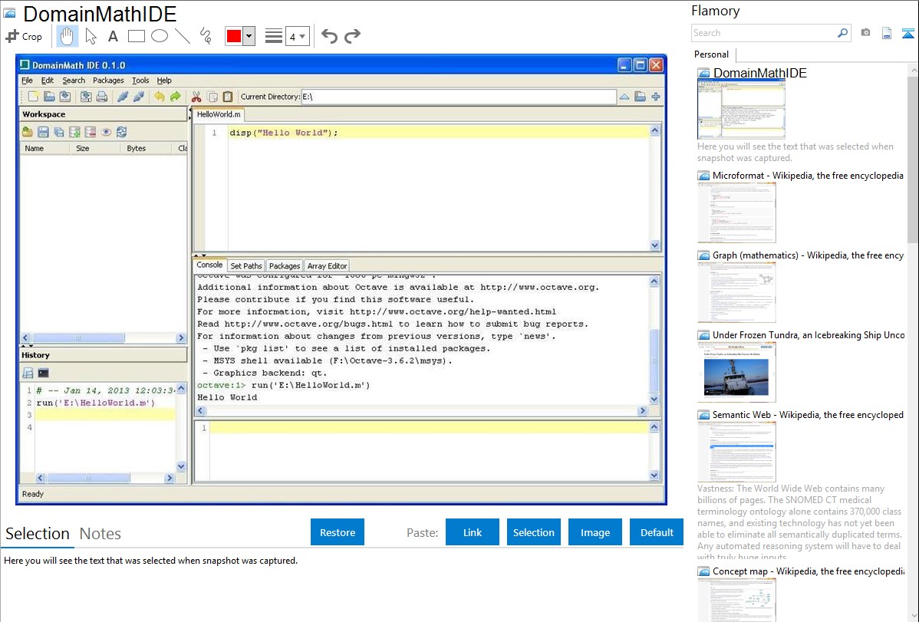Open the Array Editor tab
Viewport: 919px width, 622px height.
327,266
